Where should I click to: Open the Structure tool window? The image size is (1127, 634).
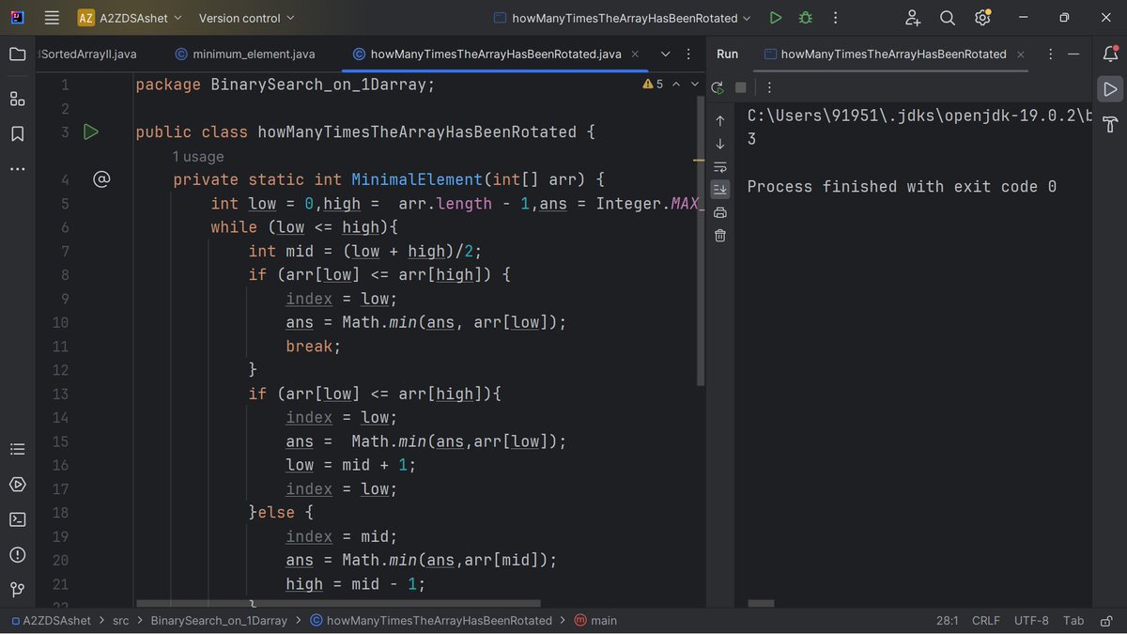tap(17, 98)
